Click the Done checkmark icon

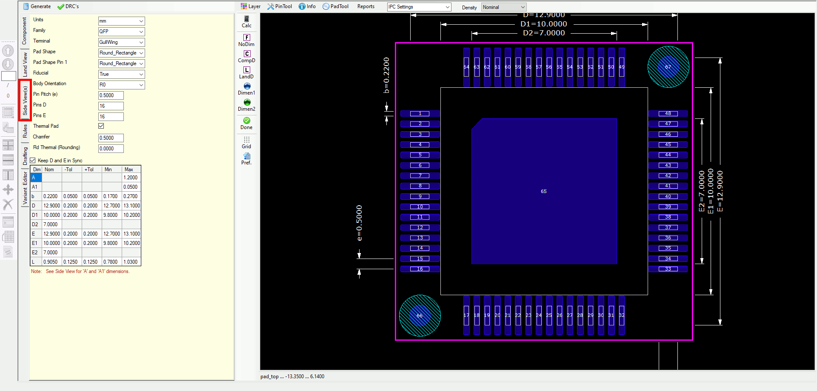tap(246, 121)
